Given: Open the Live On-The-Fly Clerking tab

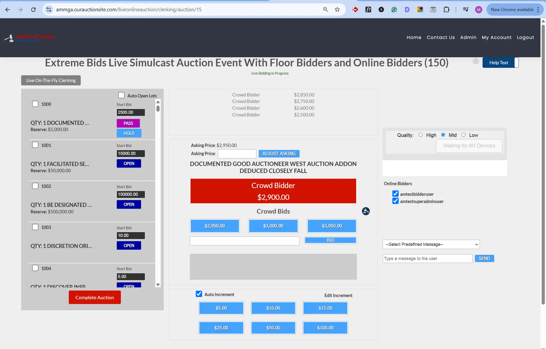Looking at the screenshot, I should (51, 80).
